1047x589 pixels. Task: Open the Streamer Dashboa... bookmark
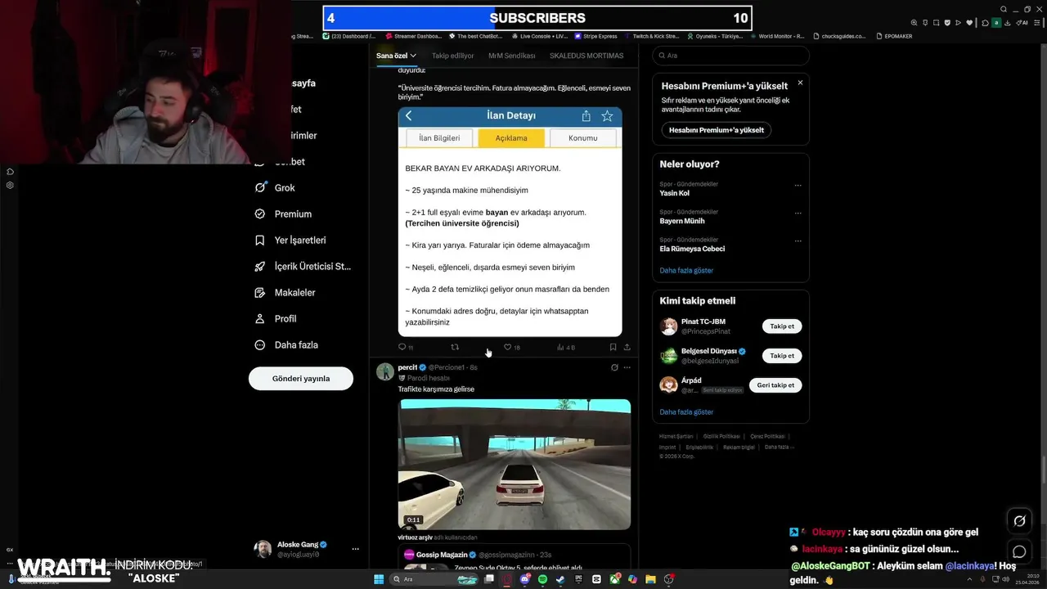[x=414, y=36]
